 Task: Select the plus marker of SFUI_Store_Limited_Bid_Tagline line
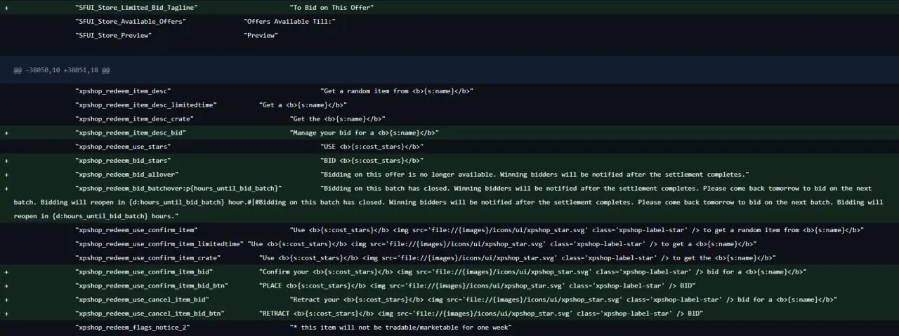click(7, 7)
